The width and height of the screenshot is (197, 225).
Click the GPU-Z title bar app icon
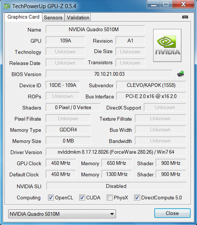click(x=7, y=6)
